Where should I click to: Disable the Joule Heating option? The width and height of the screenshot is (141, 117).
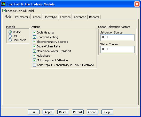[x=34, y=32]
